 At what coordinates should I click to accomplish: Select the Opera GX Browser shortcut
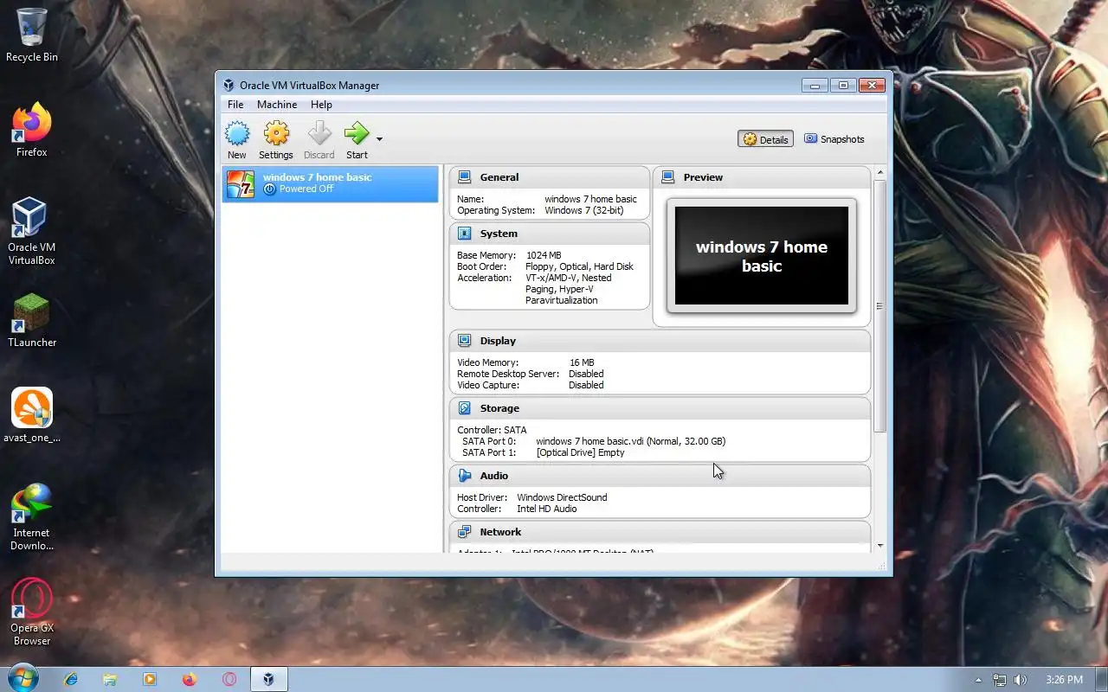point(32,612)
